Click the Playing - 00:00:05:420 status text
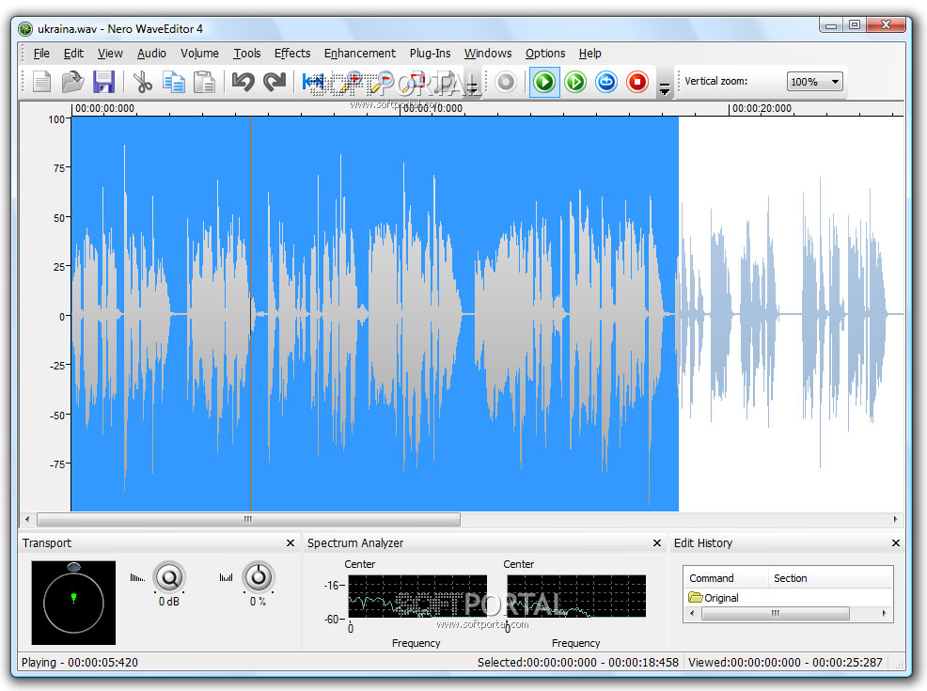 80,662
